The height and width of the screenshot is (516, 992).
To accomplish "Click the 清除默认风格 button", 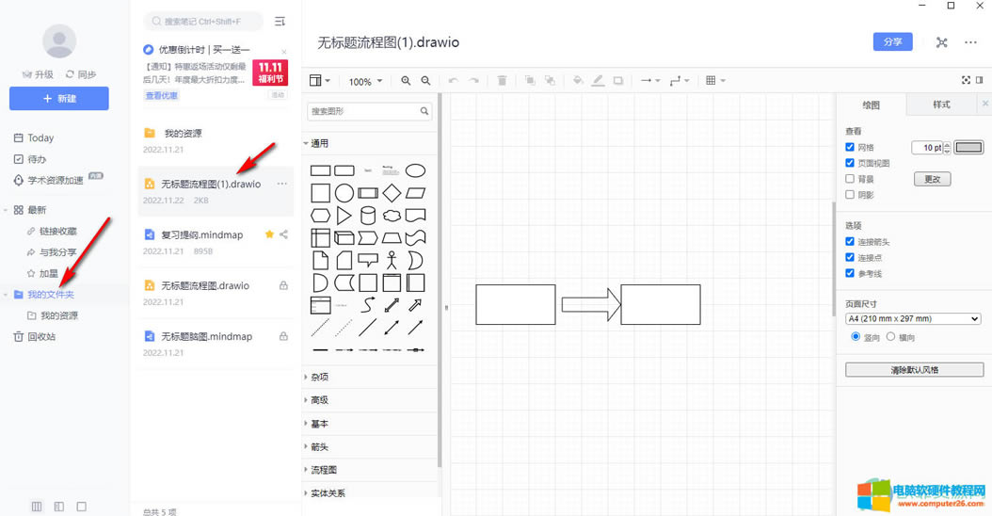I will coord(914,370).
